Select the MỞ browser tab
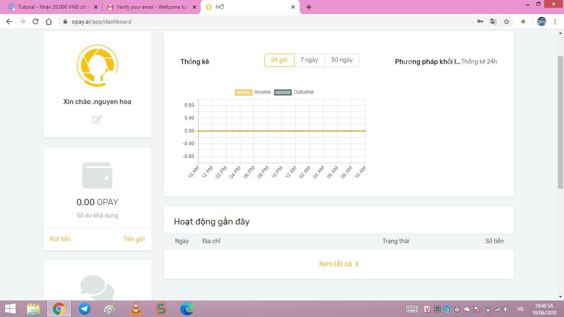The image size is (564, 317). coord(250,7)
